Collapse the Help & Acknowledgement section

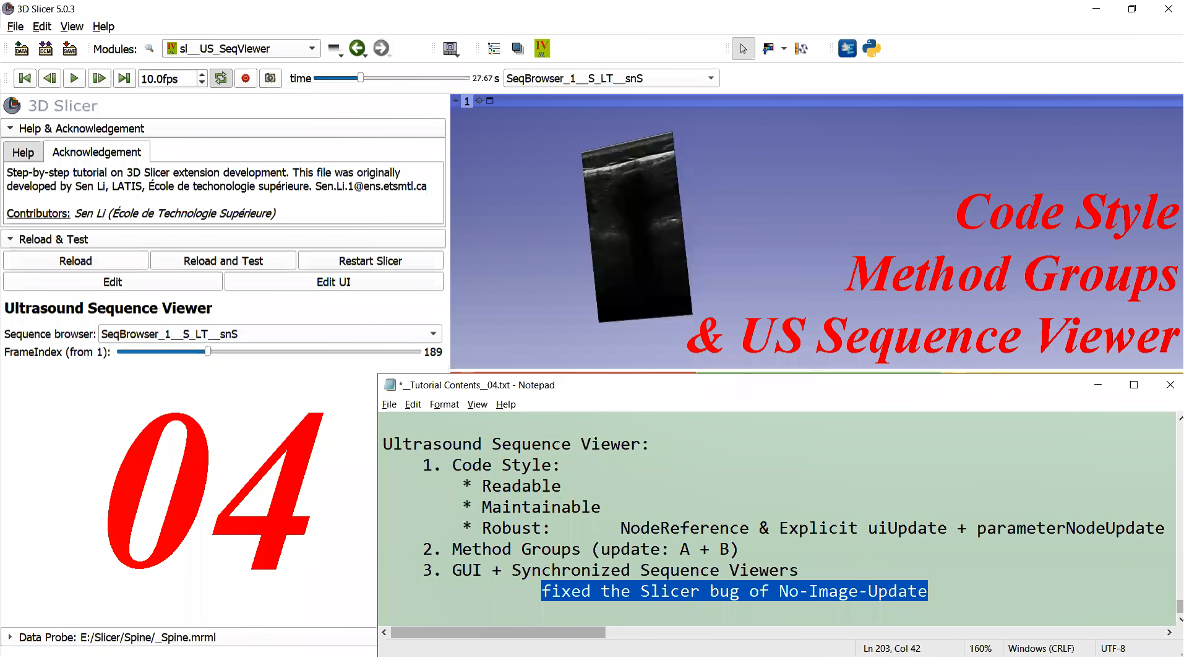(x=223, y=128)
